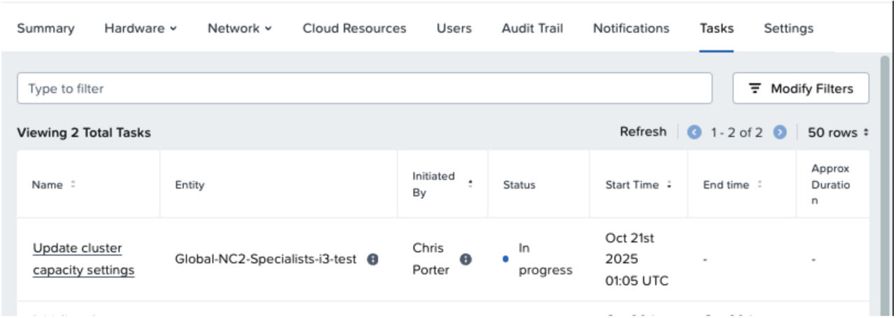Viewport: 896px width, 318px height.
Task: Sort tasks by Start Time
Action: pos(669,185)
